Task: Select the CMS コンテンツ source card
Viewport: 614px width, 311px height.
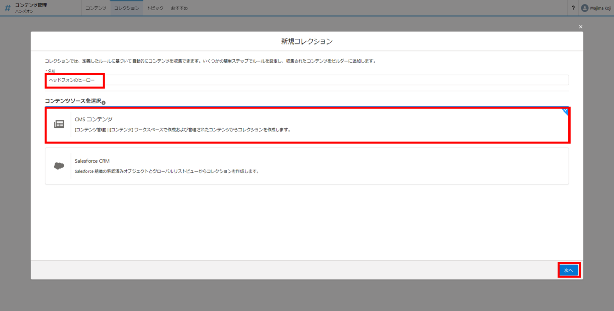Action: coord(307,125)
